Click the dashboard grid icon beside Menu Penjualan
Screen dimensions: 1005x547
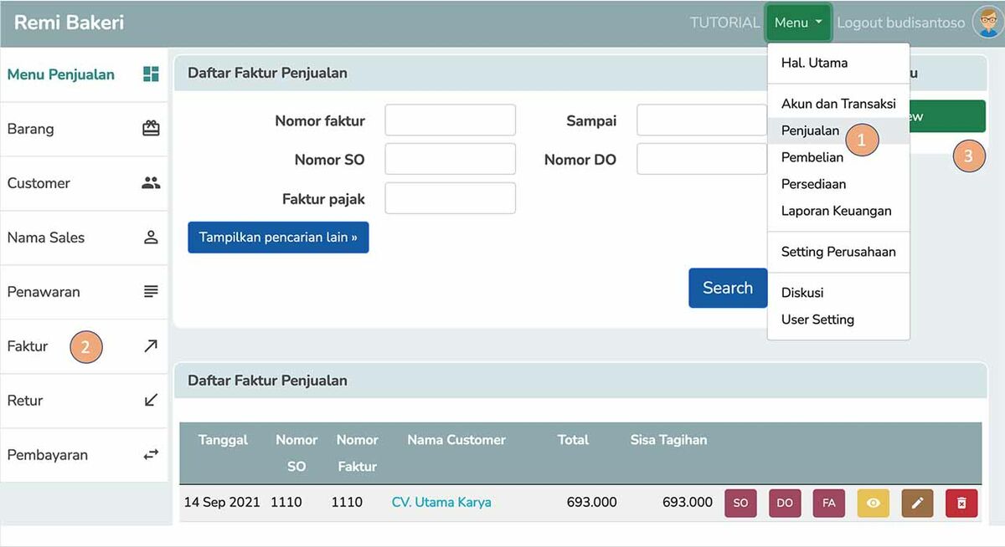(151, 74)
